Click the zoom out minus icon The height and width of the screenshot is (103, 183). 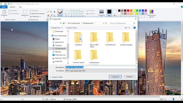click(x=165, y=99)
